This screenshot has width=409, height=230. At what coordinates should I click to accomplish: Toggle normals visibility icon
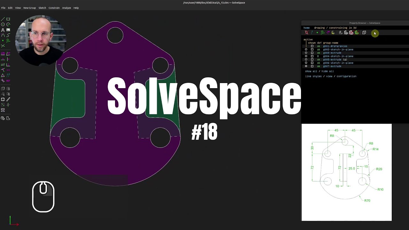click(312, 33)
